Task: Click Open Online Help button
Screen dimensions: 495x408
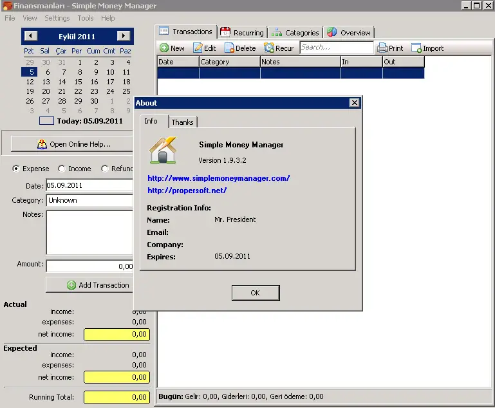Action: (72, 144)
